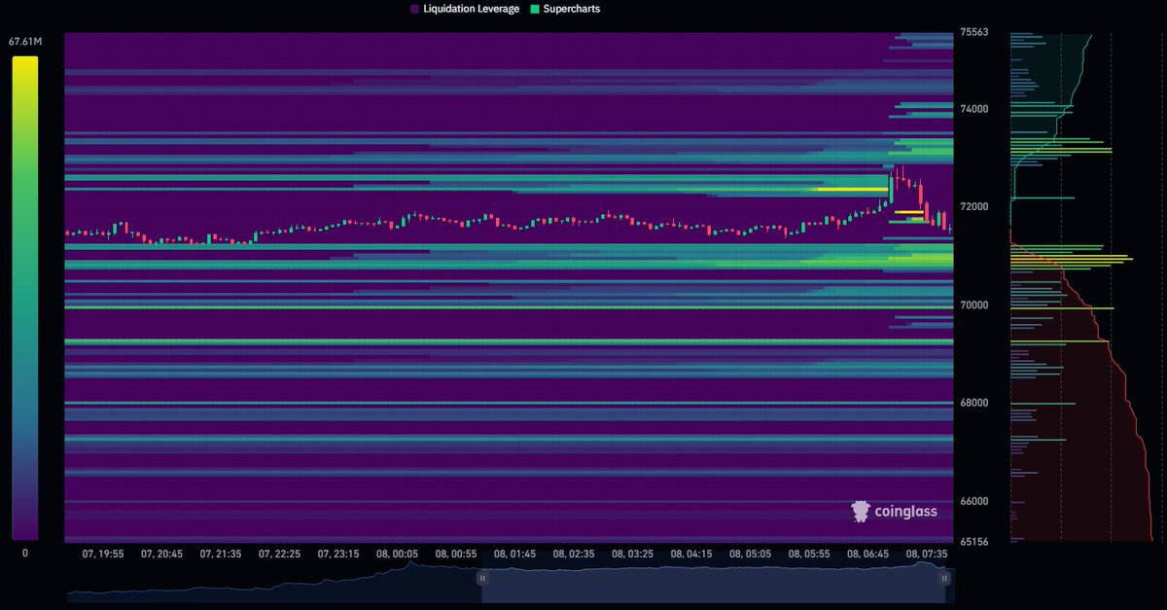Screen dimensions: 1167x610
Task: Click the 08, 04:15 time axis label
Action: (x=690, y=554)
